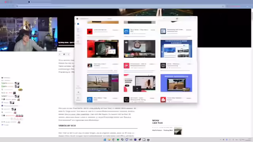Open the Movies section icon in the Store sidebar
The image size is (253, 142).
[78, 42]
